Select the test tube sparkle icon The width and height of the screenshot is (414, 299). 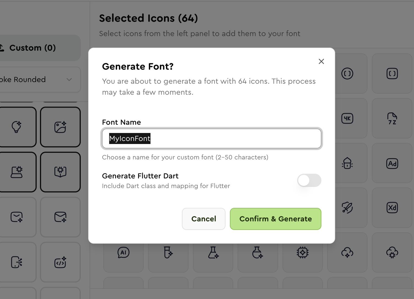168,252
